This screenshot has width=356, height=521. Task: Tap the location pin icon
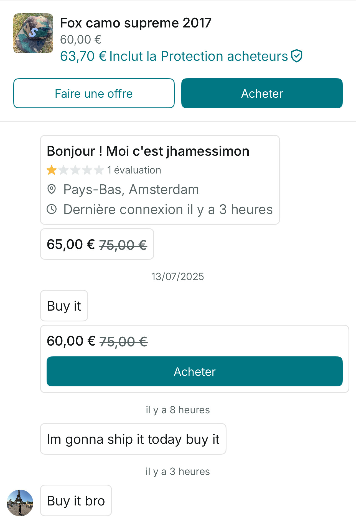52,189
